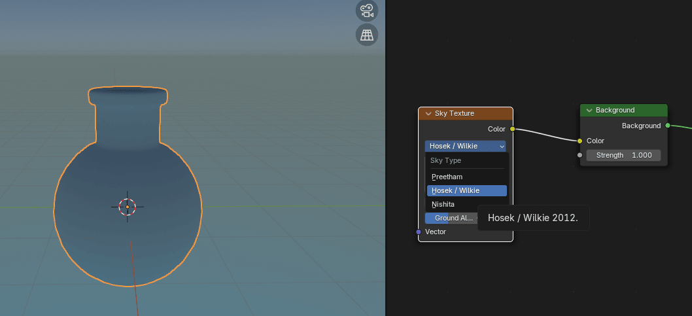Click the Strength 1.000 value field
This screenshot has width=692, height=316.
click(x=623, y=155)
